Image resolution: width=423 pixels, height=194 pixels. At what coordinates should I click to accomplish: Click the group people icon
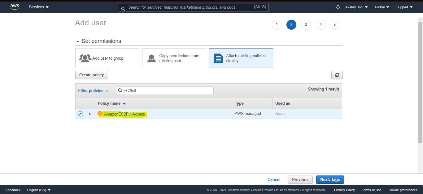[85, 58]
